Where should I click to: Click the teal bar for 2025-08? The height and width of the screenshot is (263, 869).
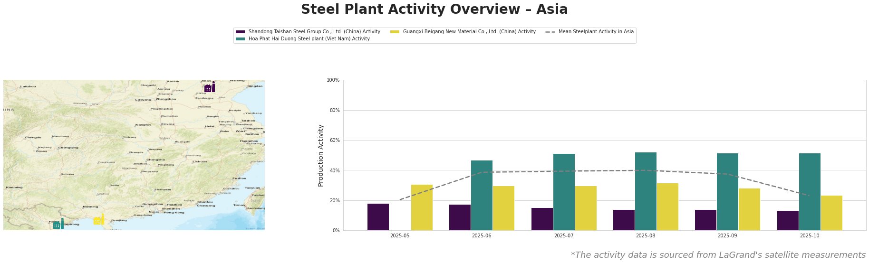click(x=646, y=191)
